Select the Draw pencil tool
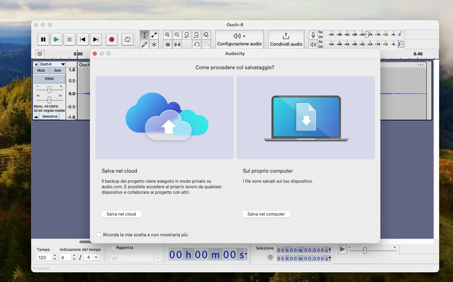The image size is (453, 282). [145, 44]
